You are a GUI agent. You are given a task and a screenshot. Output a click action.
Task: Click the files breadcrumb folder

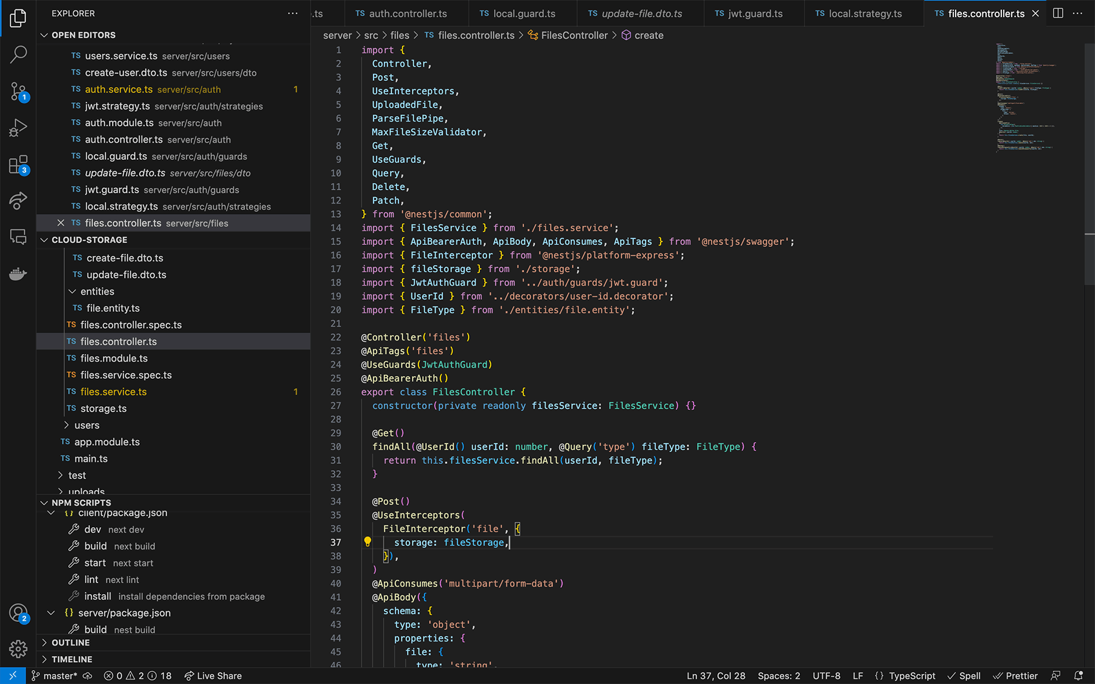400,35
